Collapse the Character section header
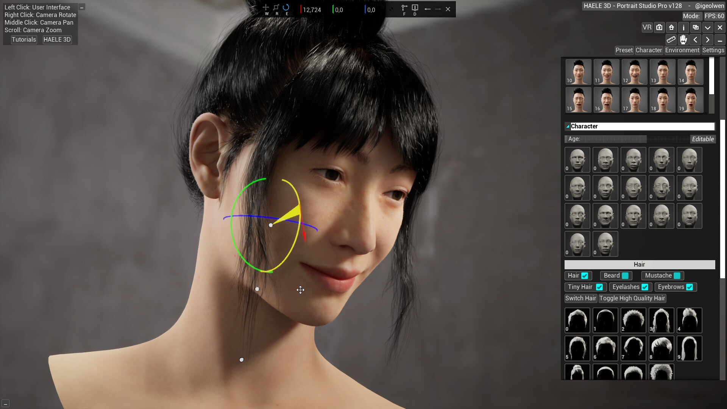This screenshot has width=727, height=409. tap(568, 126)
